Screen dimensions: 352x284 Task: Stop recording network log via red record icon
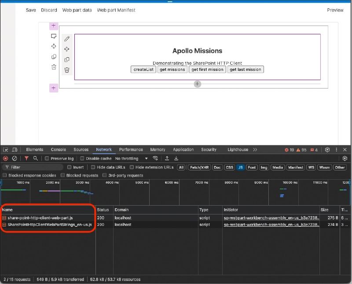pos(4,159)
